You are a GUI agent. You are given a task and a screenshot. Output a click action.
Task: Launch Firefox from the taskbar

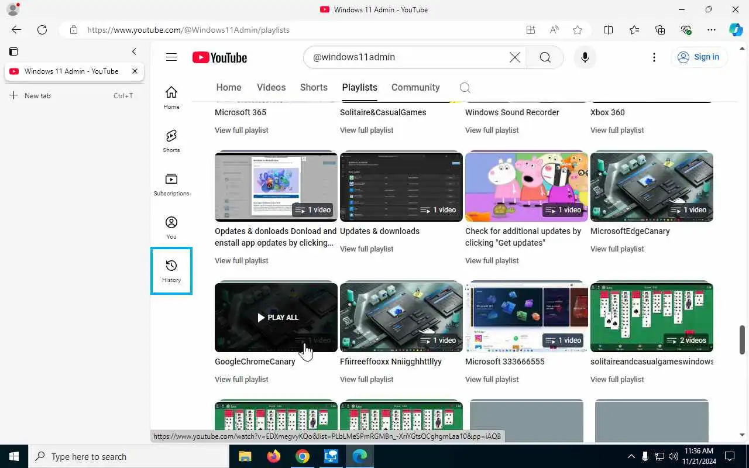point(273,456)
